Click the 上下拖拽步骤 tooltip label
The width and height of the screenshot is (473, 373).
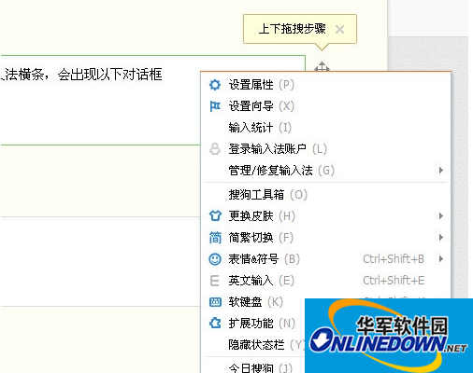(293, 29)
